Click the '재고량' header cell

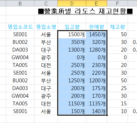click(x=117, y=27)
